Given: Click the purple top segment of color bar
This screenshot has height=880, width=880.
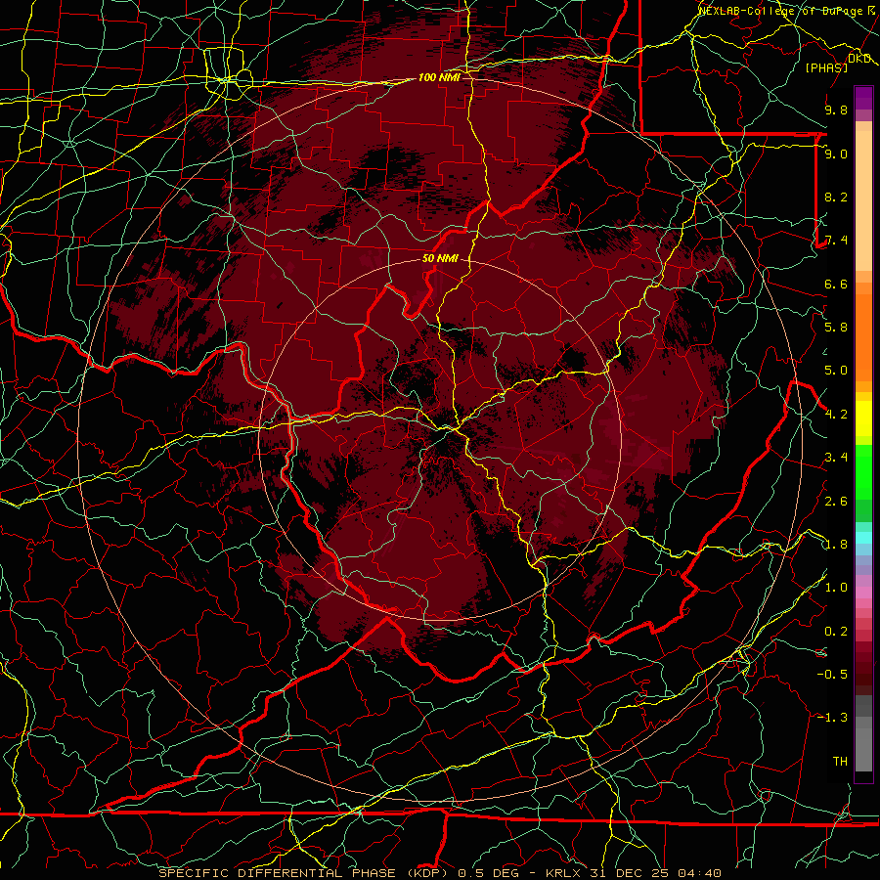Looking at the screenshot, I should click(863, 98).
